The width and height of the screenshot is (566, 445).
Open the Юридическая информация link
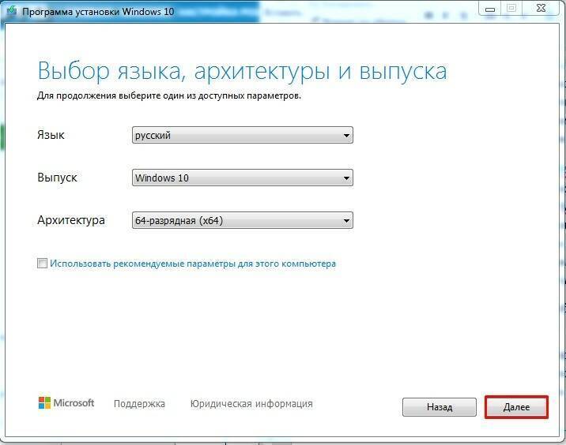click(x=251, y=404)
